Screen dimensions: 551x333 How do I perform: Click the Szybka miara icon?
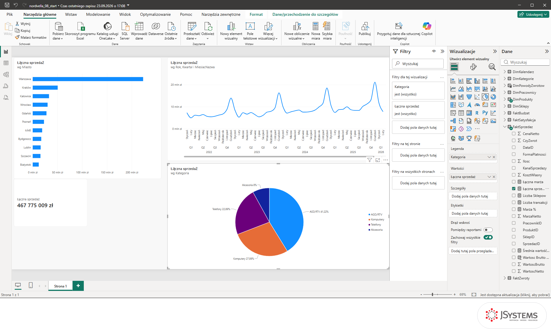pos(327,27)
